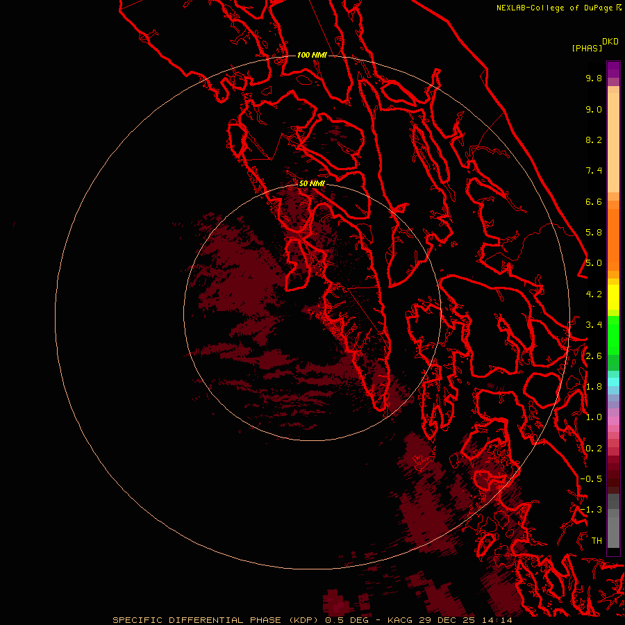The width and height of the screenshot is (625, 625).
Task: Click the 5.0 scale value
Action: [x=594, y=263]
